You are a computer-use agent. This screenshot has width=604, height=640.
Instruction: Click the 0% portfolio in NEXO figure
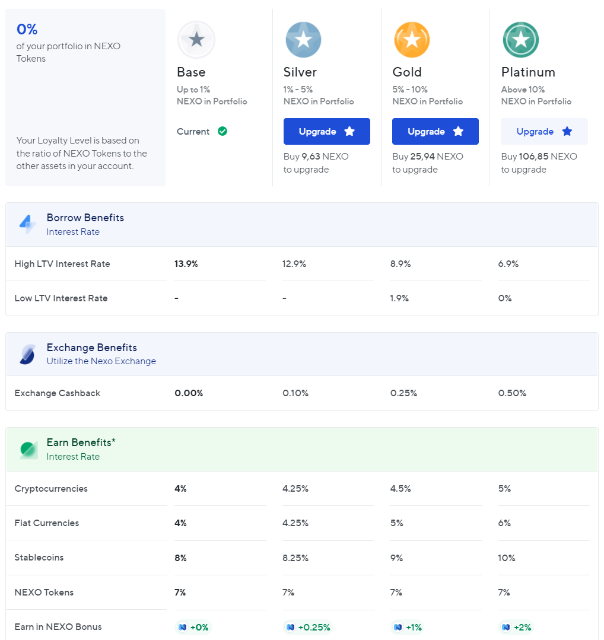point(27,29)
